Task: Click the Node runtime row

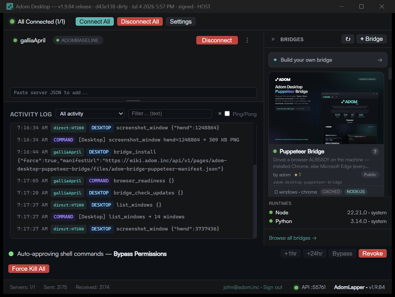Action: tap(328, 213)
